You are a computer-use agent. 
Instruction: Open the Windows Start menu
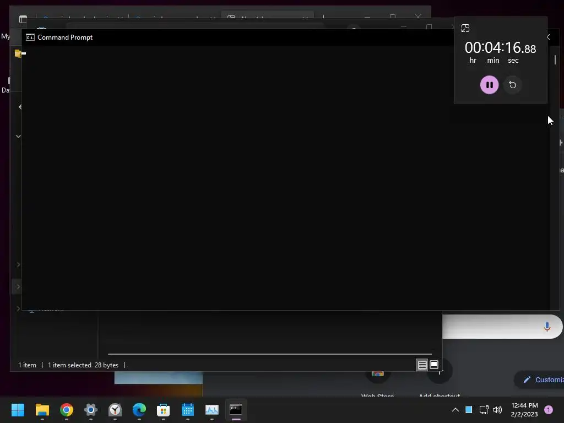pos(18,410)
